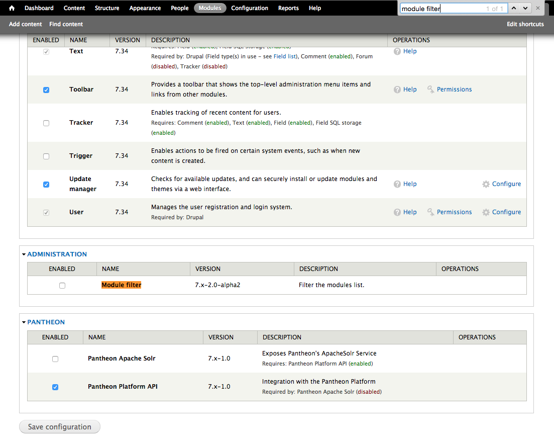
Task: Click the '1 of 1' match counter
Action: pos(494,9)
